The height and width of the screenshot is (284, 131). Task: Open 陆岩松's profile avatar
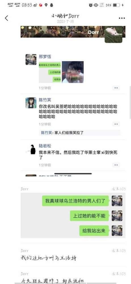tap(31, 149)
